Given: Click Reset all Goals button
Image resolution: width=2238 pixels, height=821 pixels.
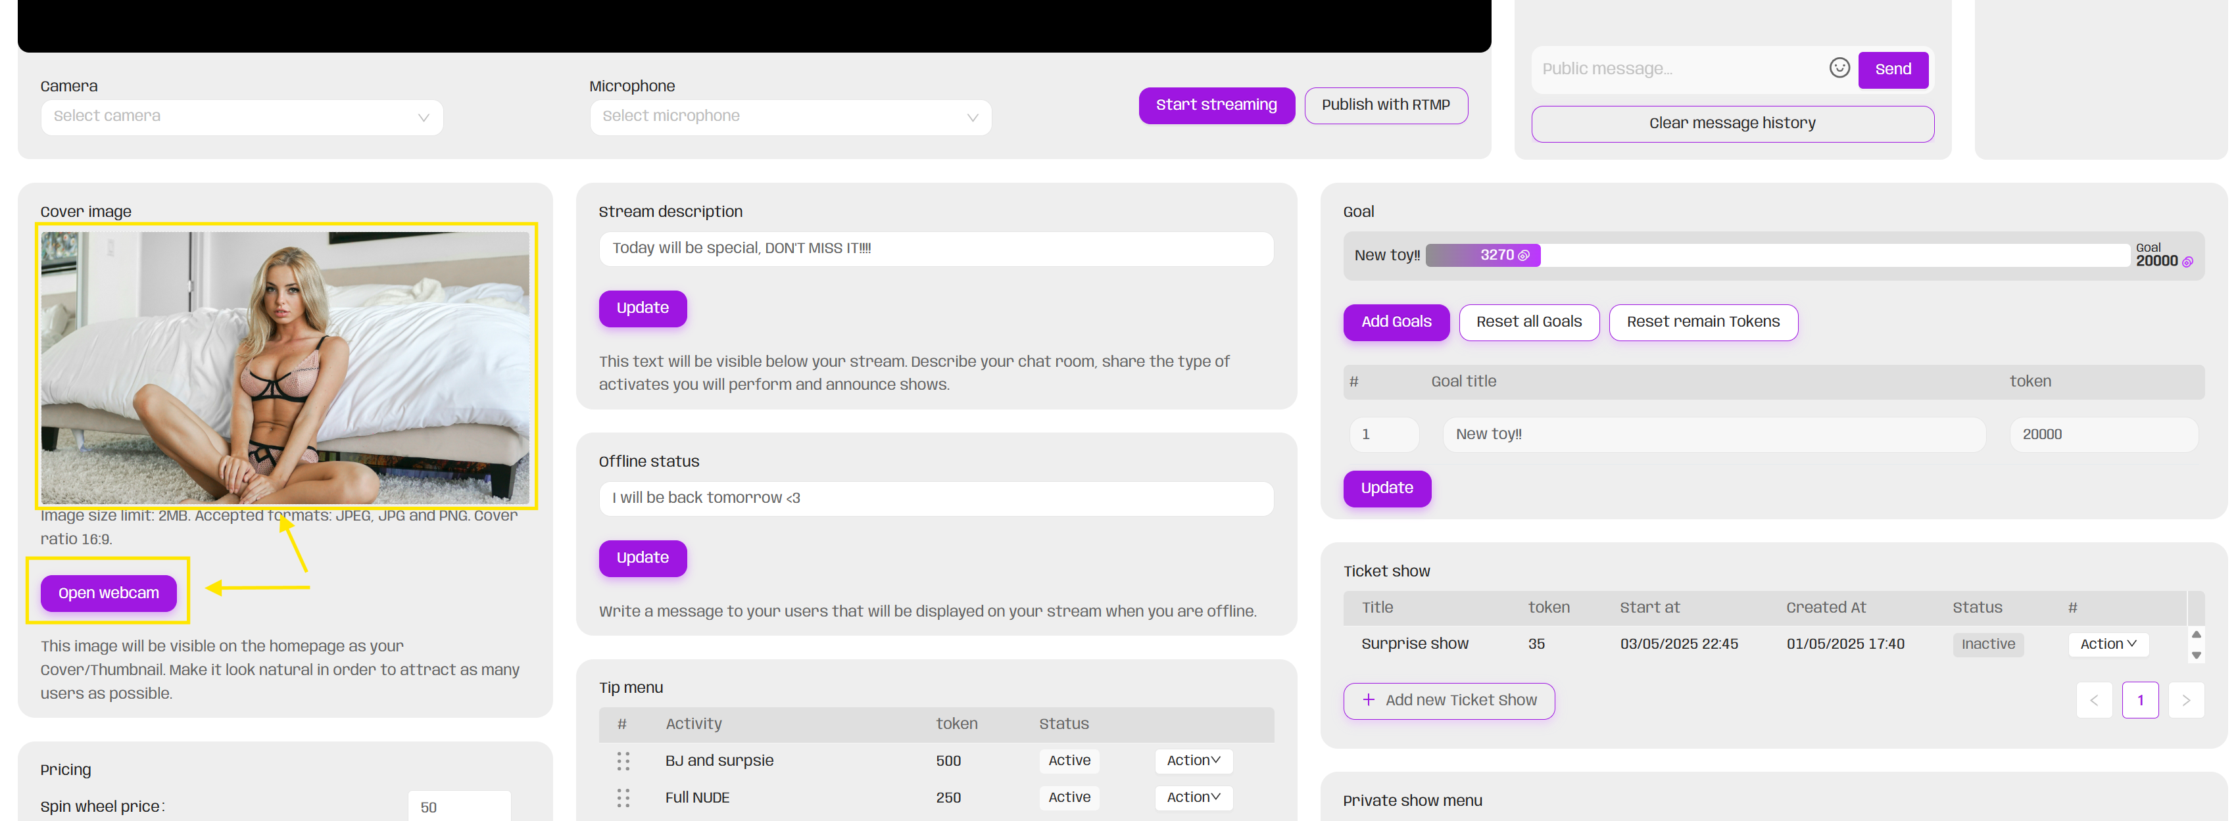Looking at the screenshot, I should tap(1528, 322).
